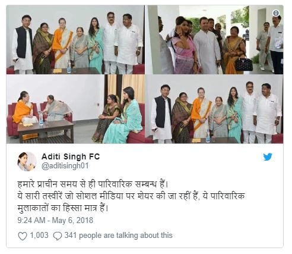The height and width of the screenshot is (254, 292).
Task: Open the @aditisingh01 handle link
Action: tap(65, 166)
